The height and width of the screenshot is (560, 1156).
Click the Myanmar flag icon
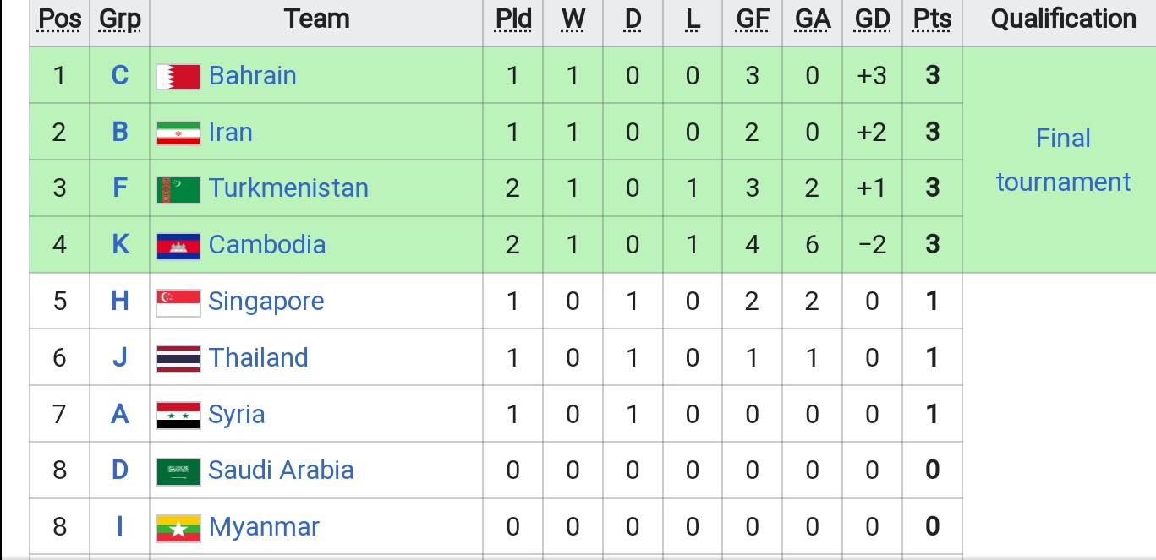[178, 528]
